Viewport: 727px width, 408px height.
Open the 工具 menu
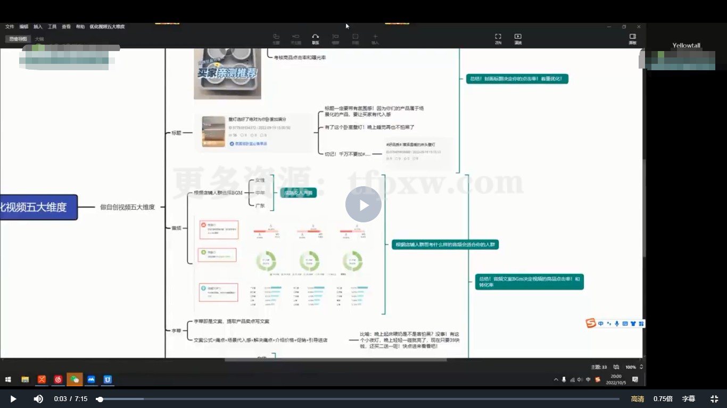pos(52,27)
